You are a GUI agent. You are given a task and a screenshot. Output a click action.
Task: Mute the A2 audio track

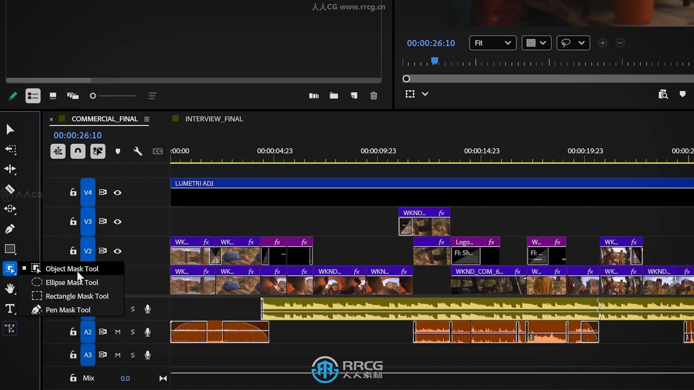click(x=118, y=332)
